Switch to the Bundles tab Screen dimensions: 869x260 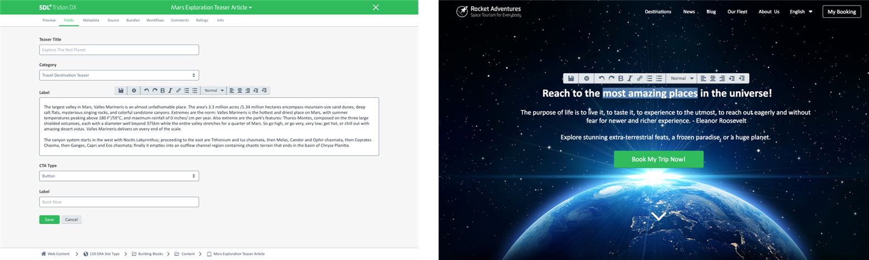pos(133,20)
